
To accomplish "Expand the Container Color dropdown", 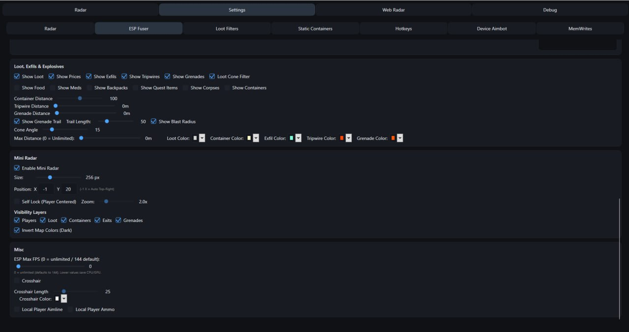I will click(x=256, y=138).
